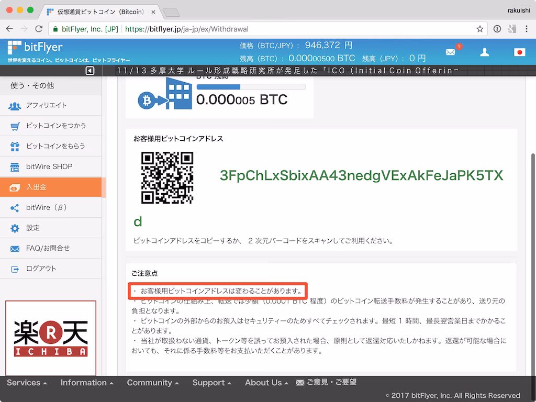Expand the Information footer menu
Viewport: 536px width, 402px height.
click(x=87, y=383)
